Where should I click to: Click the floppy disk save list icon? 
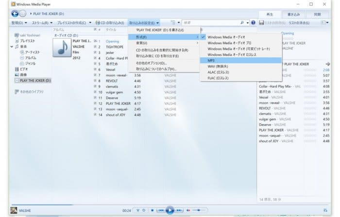(x=261, y=22)
